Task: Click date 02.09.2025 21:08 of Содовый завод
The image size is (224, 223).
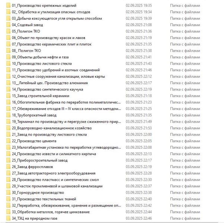Action: pos(139,25)
